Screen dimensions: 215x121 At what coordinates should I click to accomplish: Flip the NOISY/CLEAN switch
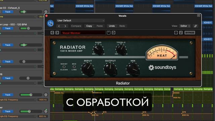(x=64, y=67)
